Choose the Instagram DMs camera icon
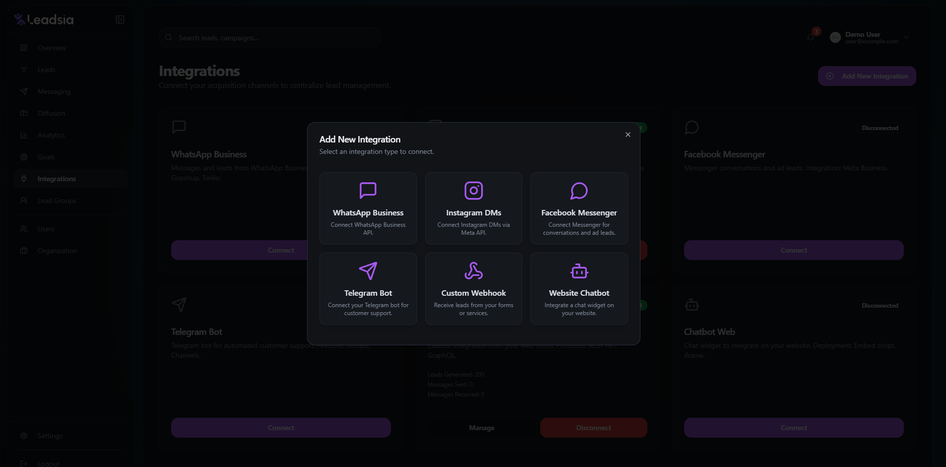Screen dimensions: 946x467 474,190
